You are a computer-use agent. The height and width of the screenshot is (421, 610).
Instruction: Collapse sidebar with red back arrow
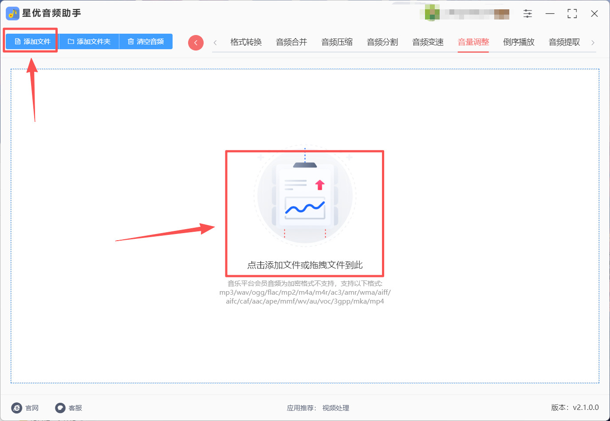(196, 43)
